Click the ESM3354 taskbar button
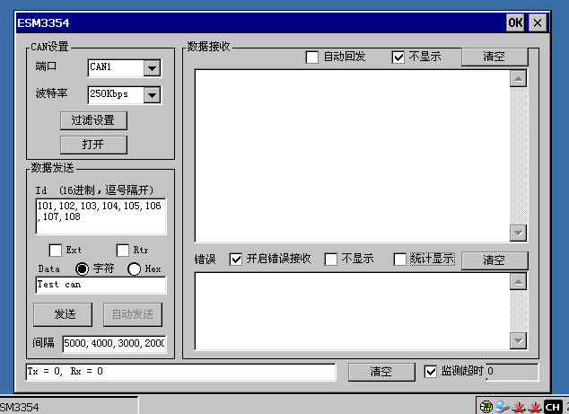The width and height of the screenshot is (569, 414). [68, 406]
